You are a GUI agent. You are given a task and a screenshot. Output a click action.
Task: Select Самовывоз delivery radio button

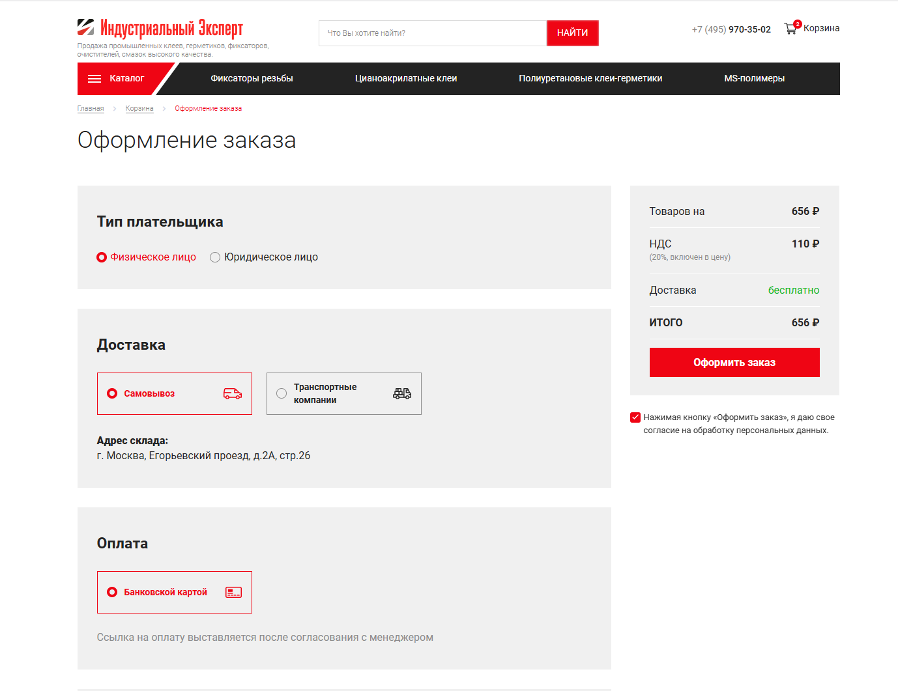coord(112,393)
